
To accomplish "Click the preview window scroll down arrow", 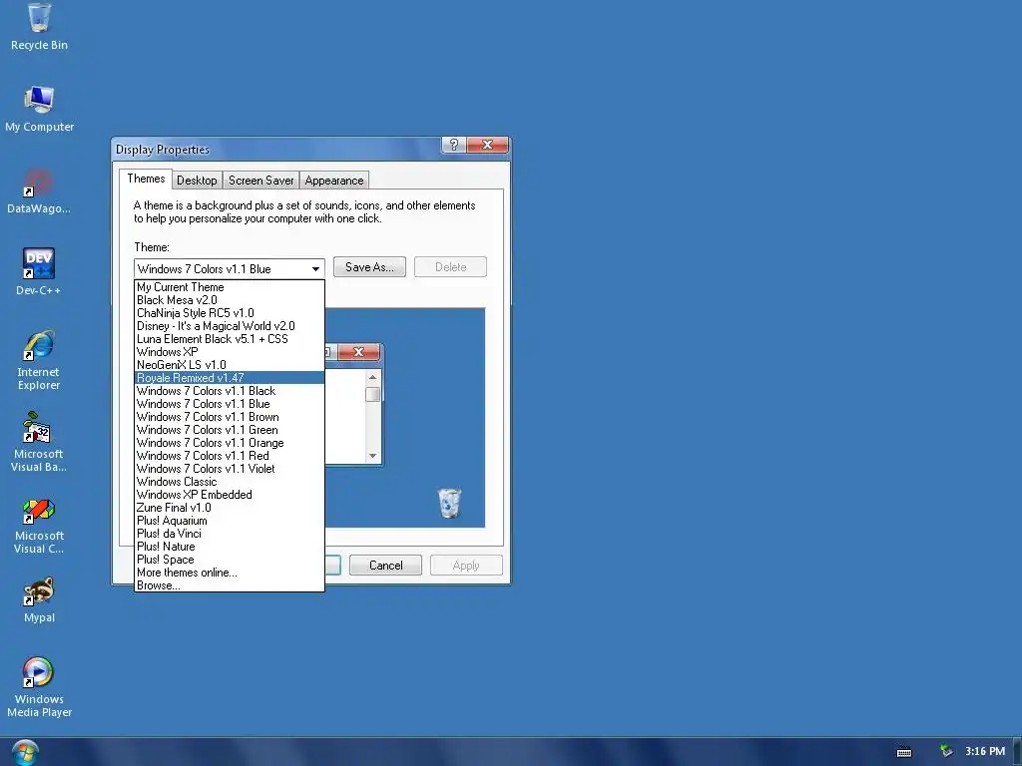I will pos(373,456).
